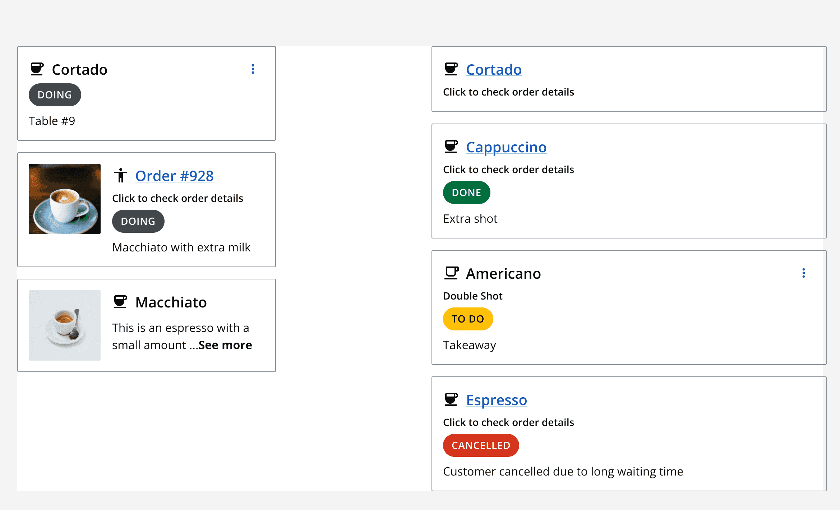This screenshot has height=510, width=840.
Task: Click the espresso cup thumbnail on Order #928
Action: [x=65, y=199]
